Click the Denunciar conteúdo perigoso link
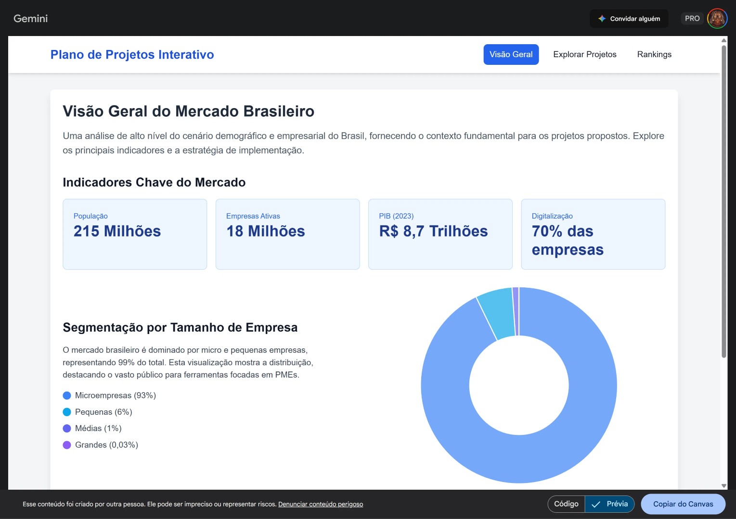736x519 pixels. (320, 504)
